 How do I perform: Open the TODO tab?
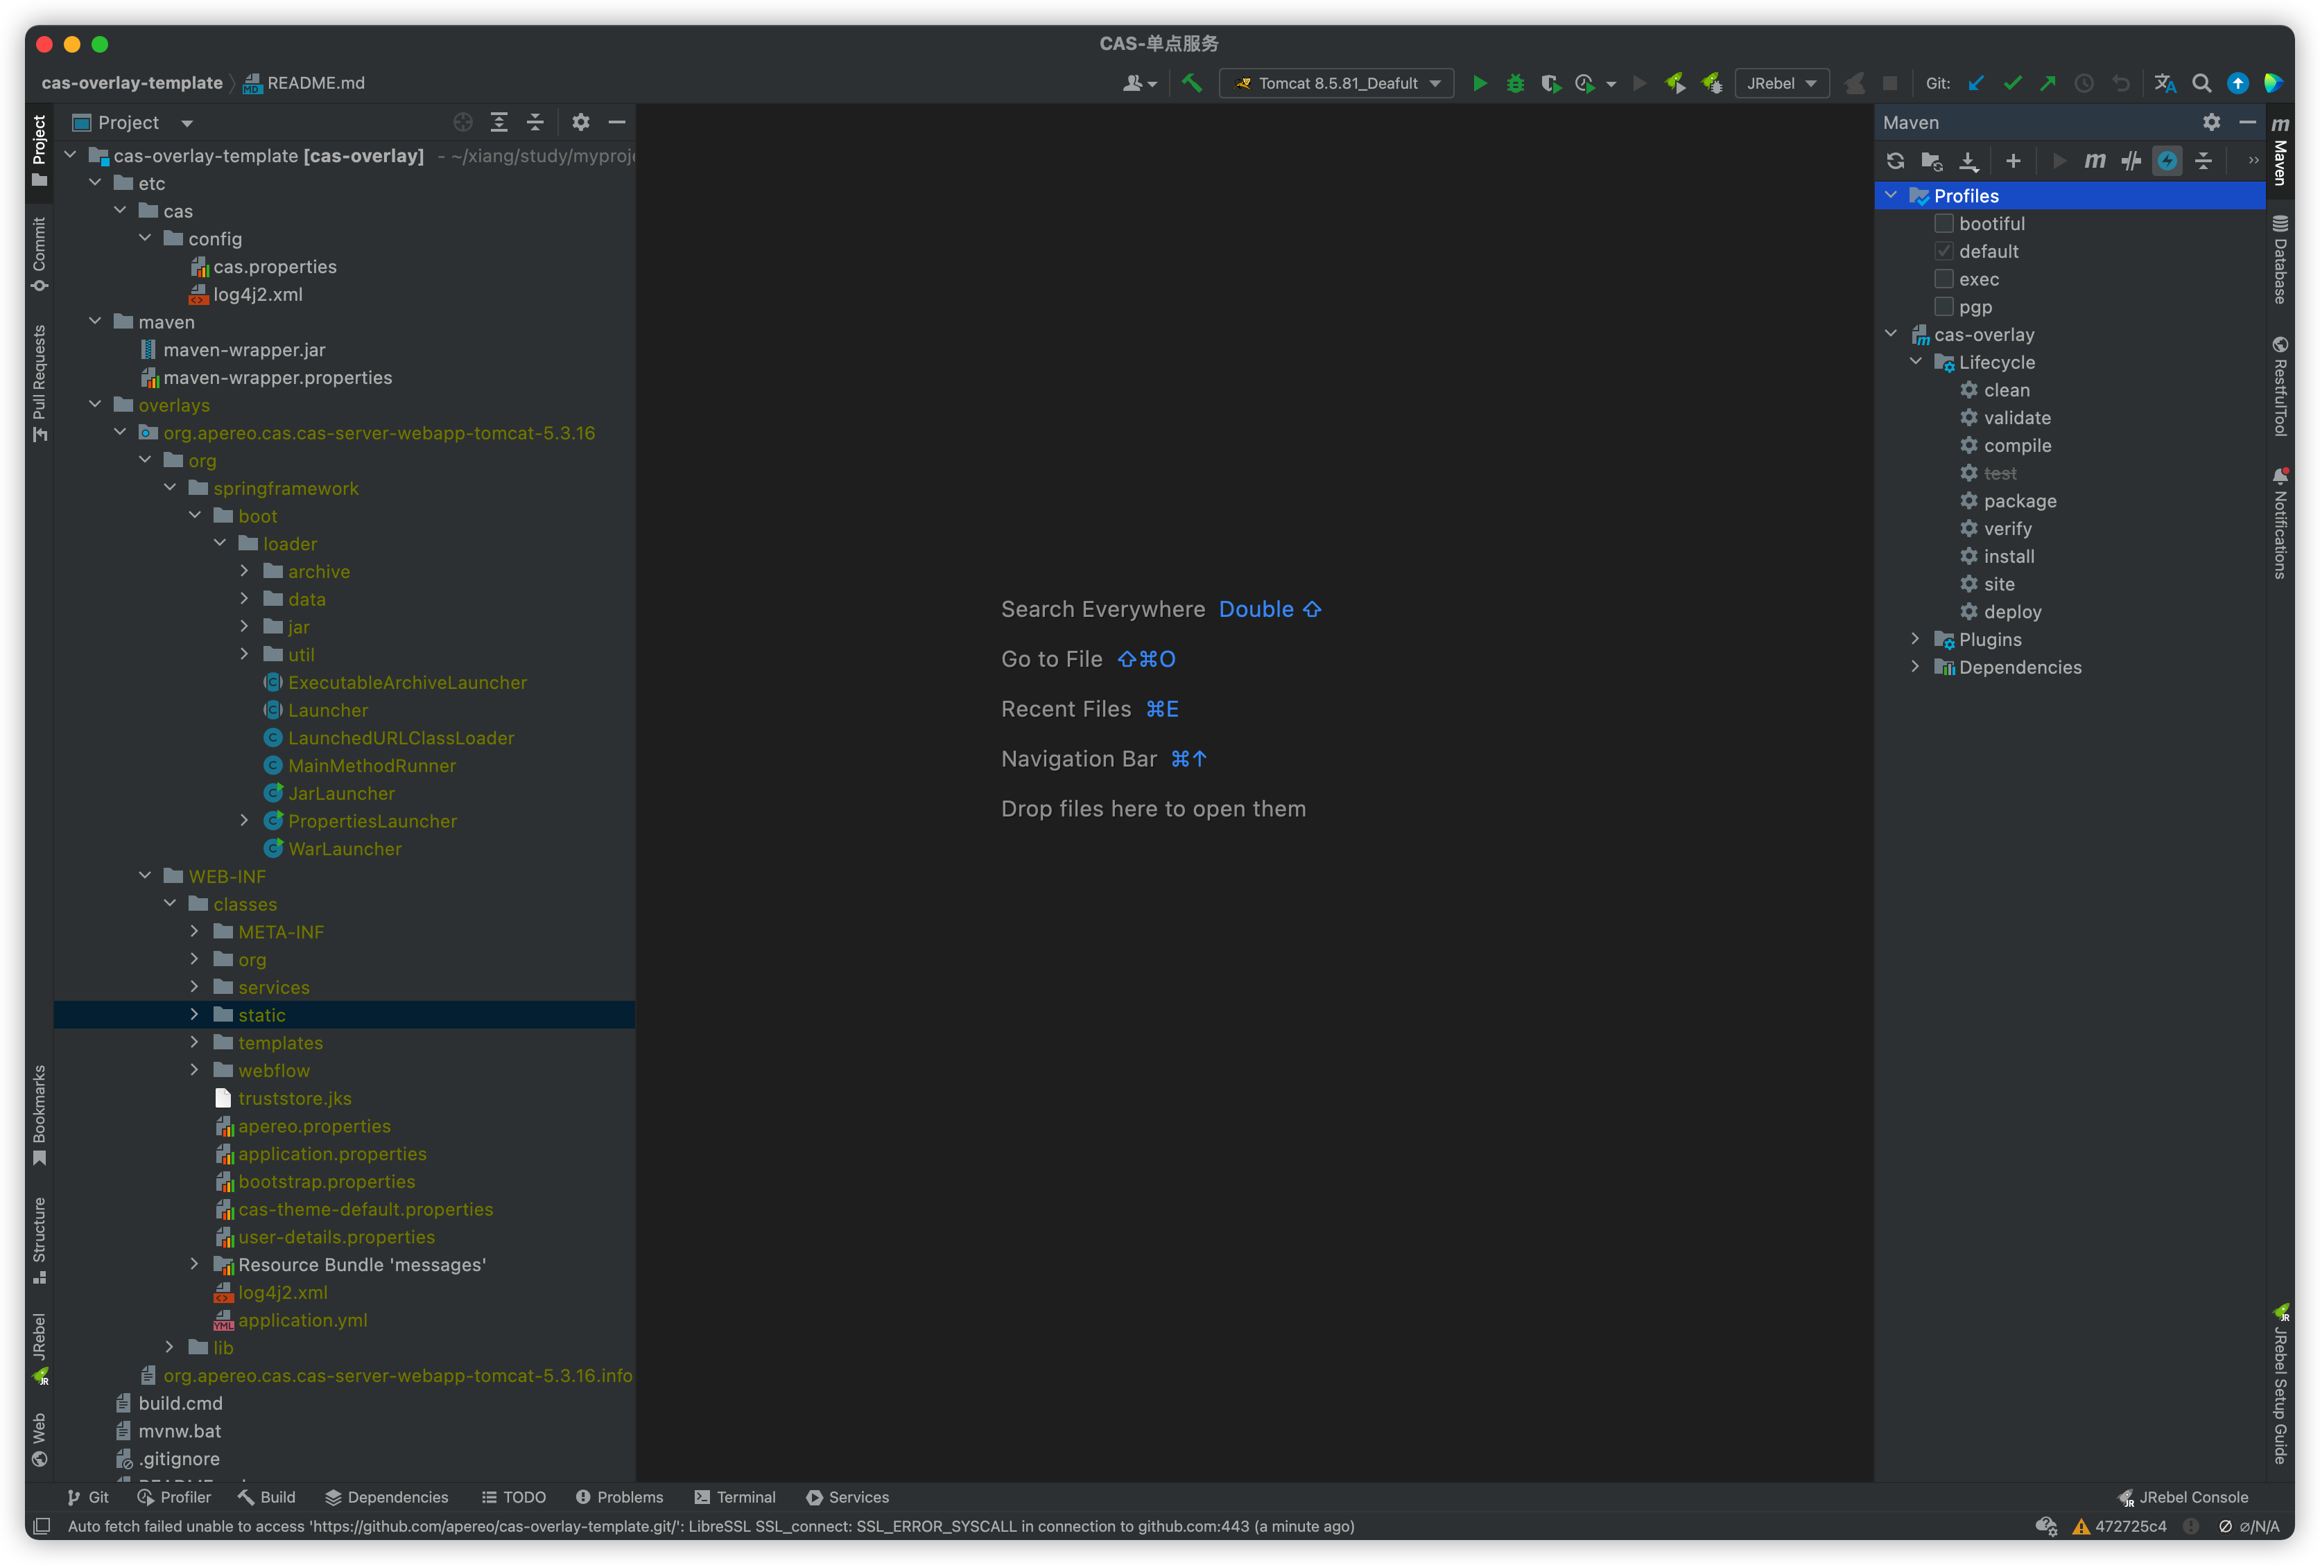(x=514, y=1497)
